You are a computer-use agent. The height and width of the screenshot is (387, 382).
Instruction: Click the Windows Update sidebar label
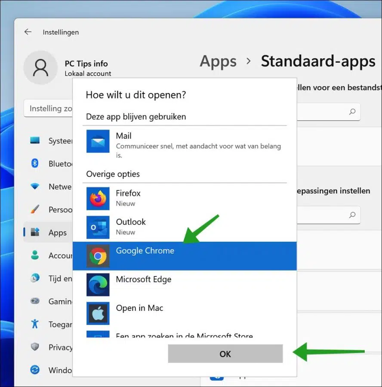click(61, 370)
